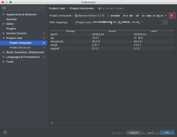Click the For current project label icon
The image size is (177, 137).
click(99, 8)
